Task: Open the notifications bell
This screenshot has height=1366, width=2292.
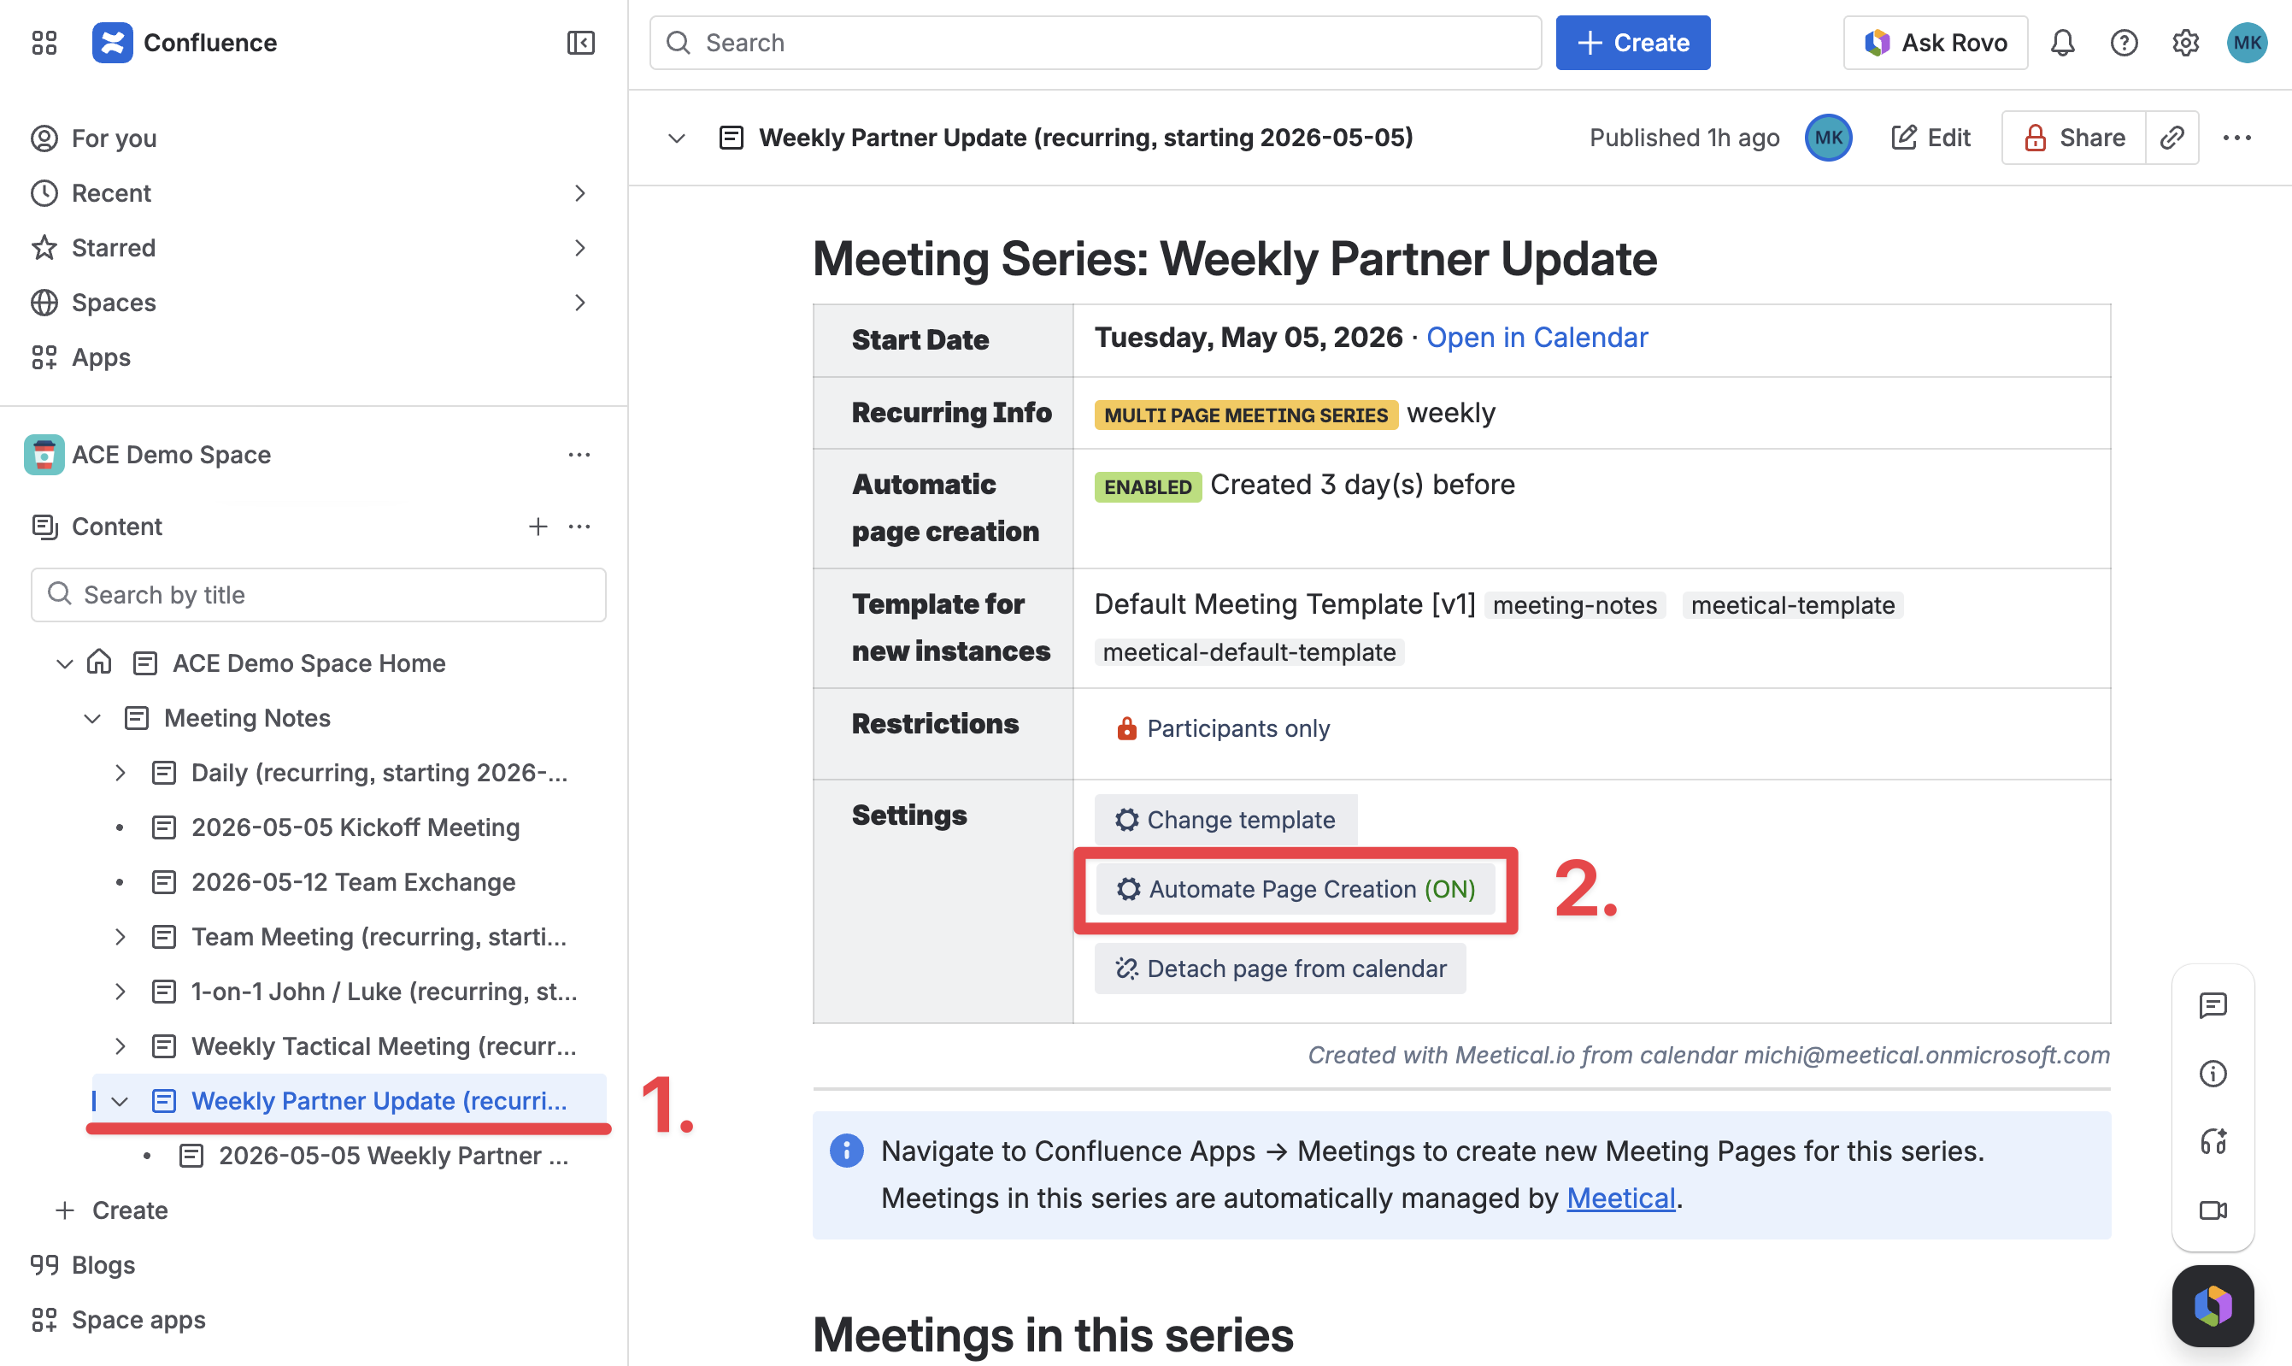Action: point(2062,43)
